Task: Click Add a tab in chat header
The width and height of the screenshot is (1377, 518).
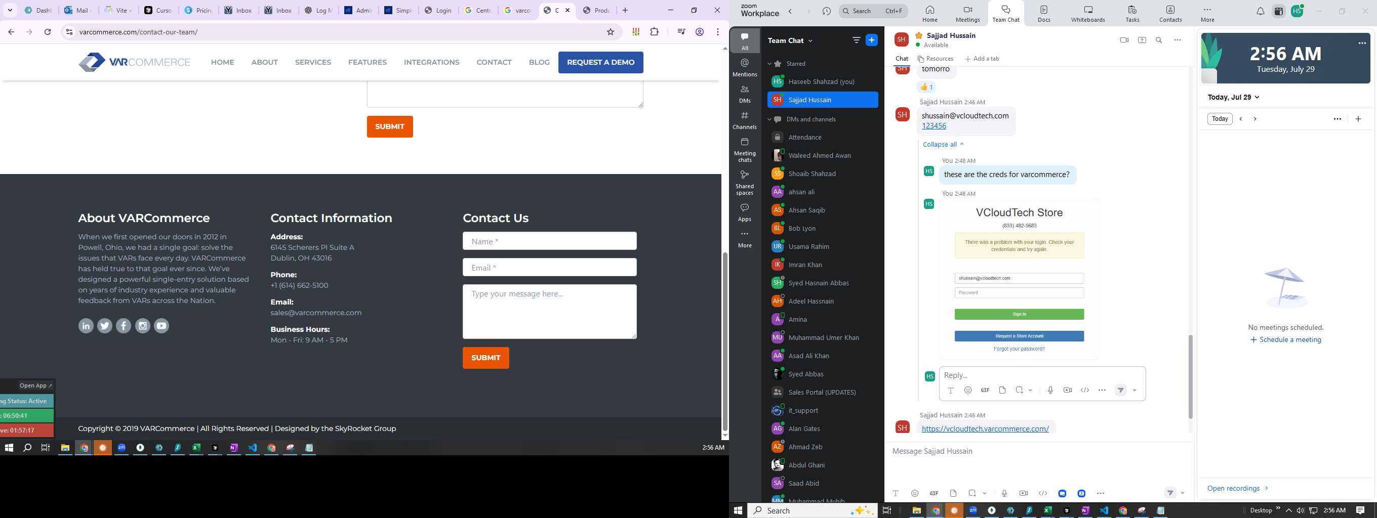Action: (x=982, y=59)
